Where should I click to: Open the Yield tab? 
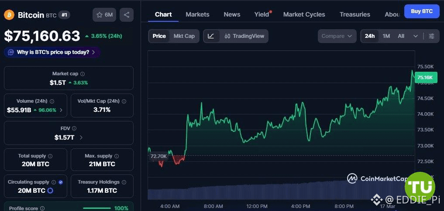coord(262,14)
